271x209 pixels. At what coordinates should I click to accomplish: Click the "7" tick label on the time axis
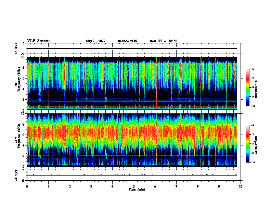[177, 186]
